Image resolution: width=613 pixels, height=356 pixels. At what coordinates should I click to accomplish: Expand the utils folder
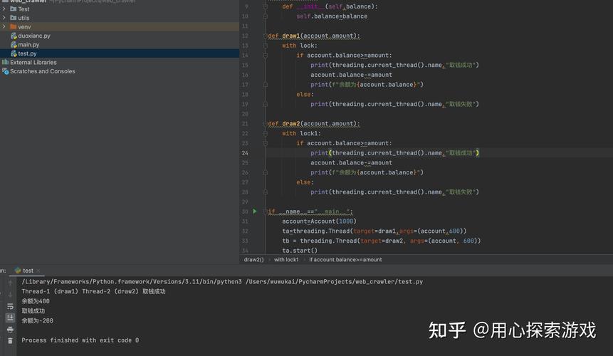(x=4, y=18)
